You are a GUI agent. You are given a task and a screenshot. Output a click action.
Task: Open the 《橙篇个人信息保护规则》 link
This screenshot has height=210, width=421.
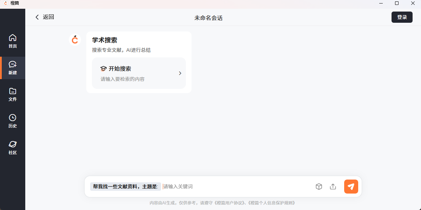pos(272,203)
